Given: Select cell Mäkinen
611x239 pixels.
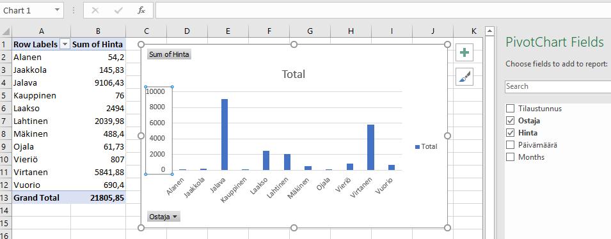Looking at the screenshot, I should [42, 134].
